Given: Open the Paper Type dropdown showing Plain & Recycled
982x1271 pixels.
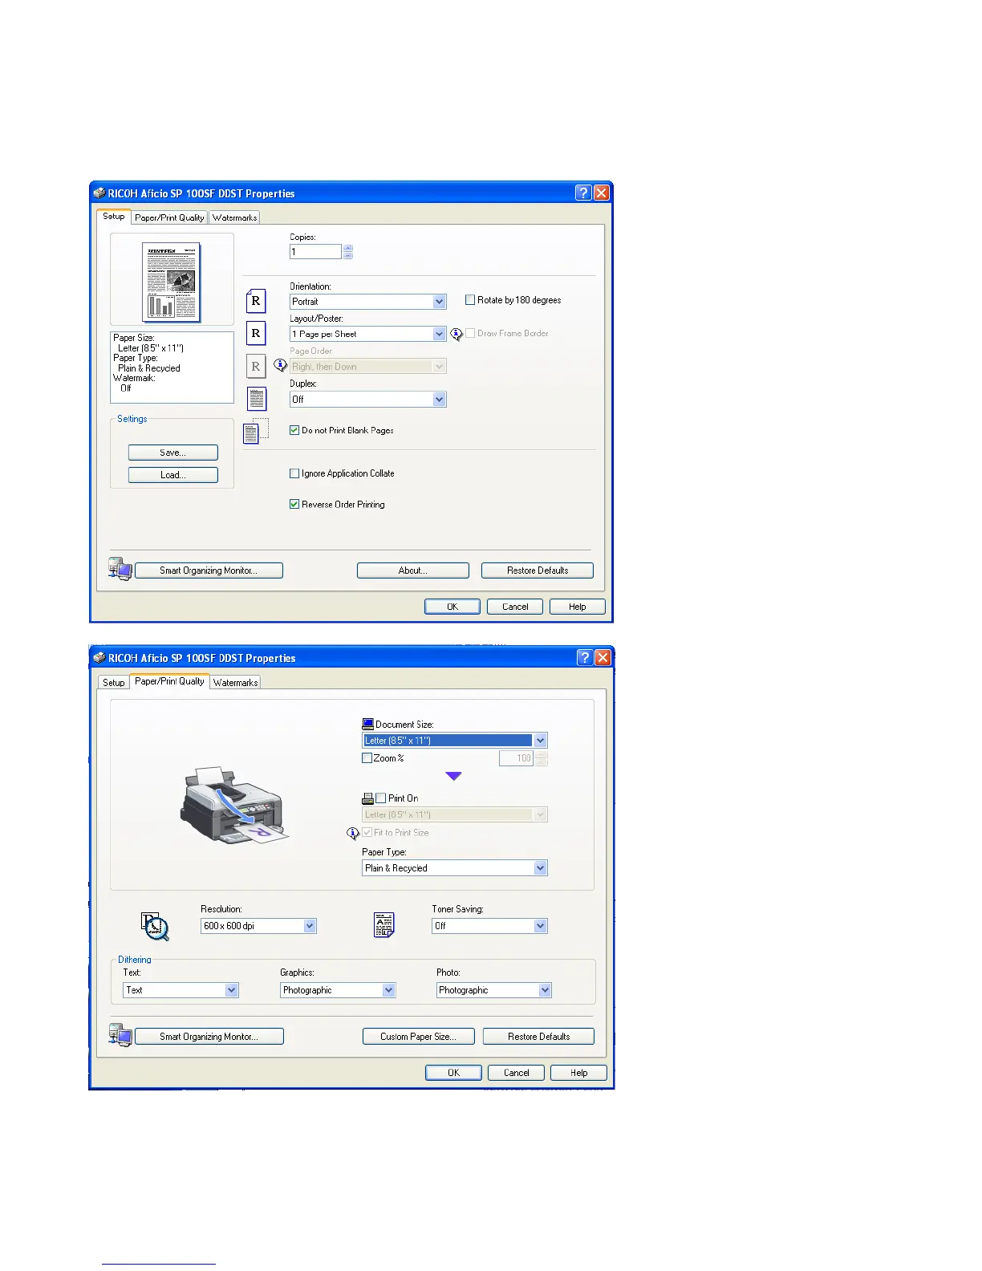Looking at the screenshot, I should pos(455,868).
